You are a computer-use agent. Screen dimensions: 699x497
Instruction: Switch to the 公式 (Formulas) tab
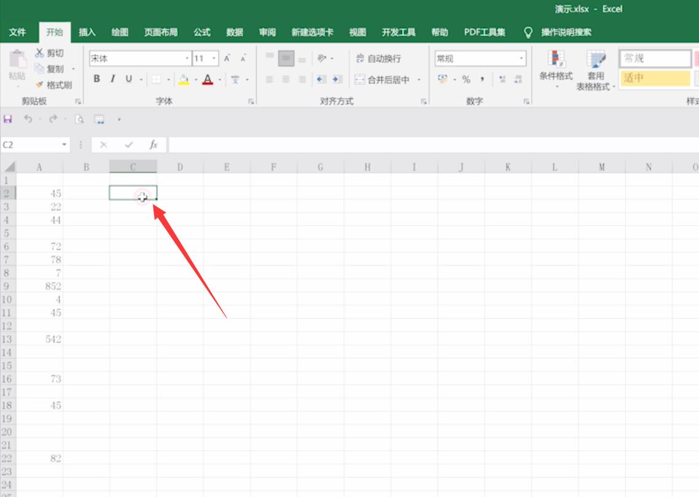tap(201, 32)
